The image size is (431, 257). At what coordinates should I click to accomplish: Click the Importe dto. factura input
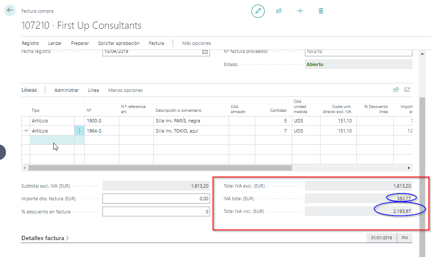point(156,199)
